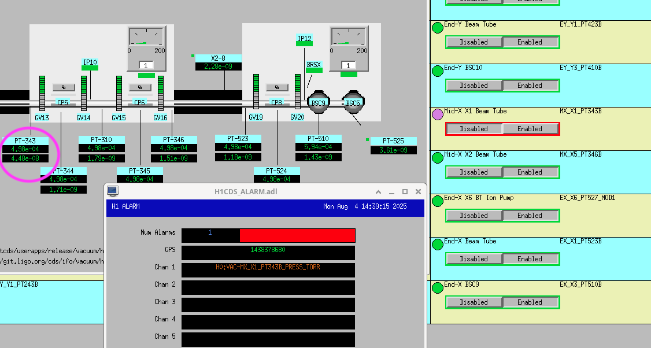Click the BSC9 chamber icon
This screenshot has height=348, width=651.
[317, 102]
